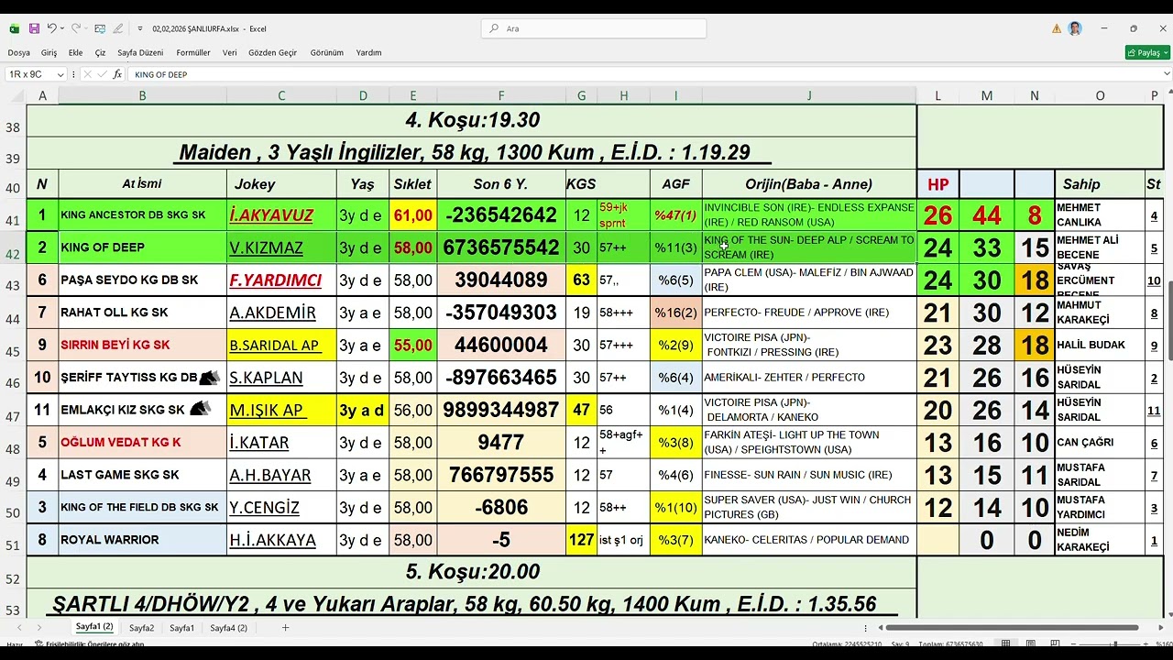Click the Save icon in the title bar
This screenshot has width=1173, height=660.
(x=34, y=28)
